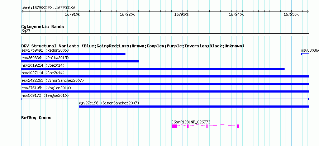Open the esv2761051 (Vogler2010) variant bar
This screenshot has width=319, height=146.
click(165, 91)
